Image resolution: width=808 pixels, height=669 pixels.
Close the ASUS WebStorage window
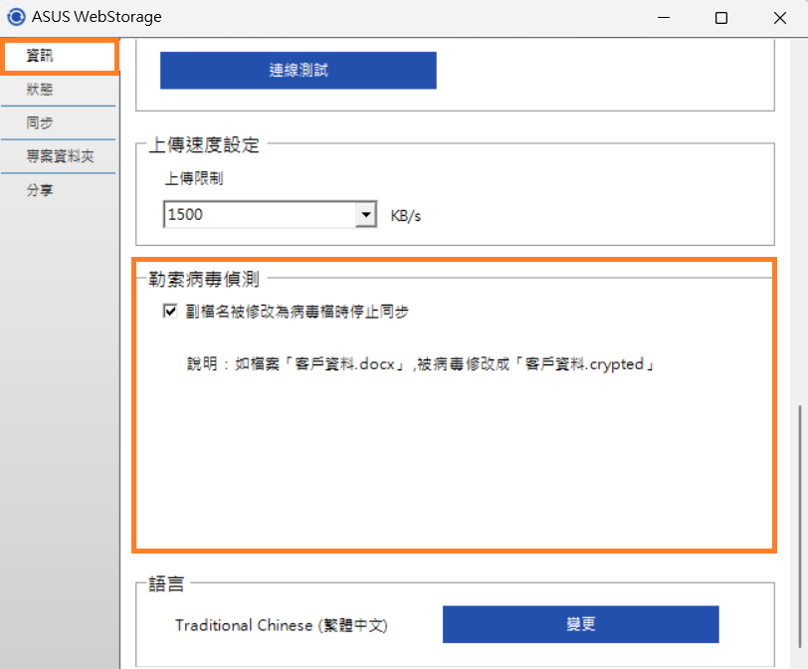tap(780, 18)
